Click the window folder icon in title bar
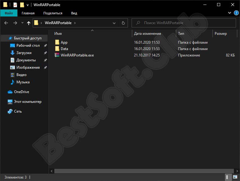Image resolution: width=240 pixels, height=181 pixels. [x=5, y=5]
